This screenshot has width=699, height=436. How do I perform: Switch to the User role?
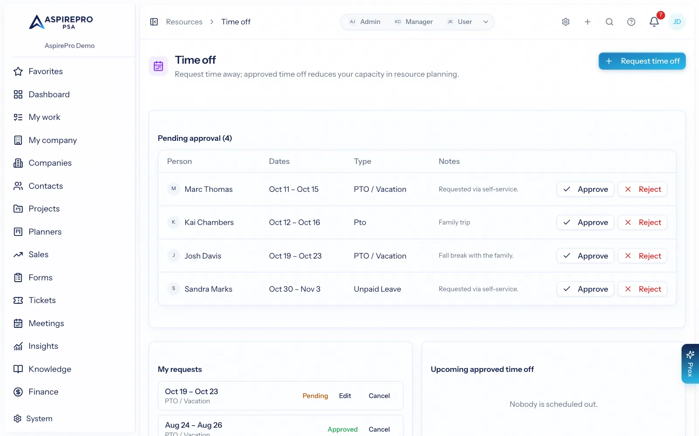[459, 22]
